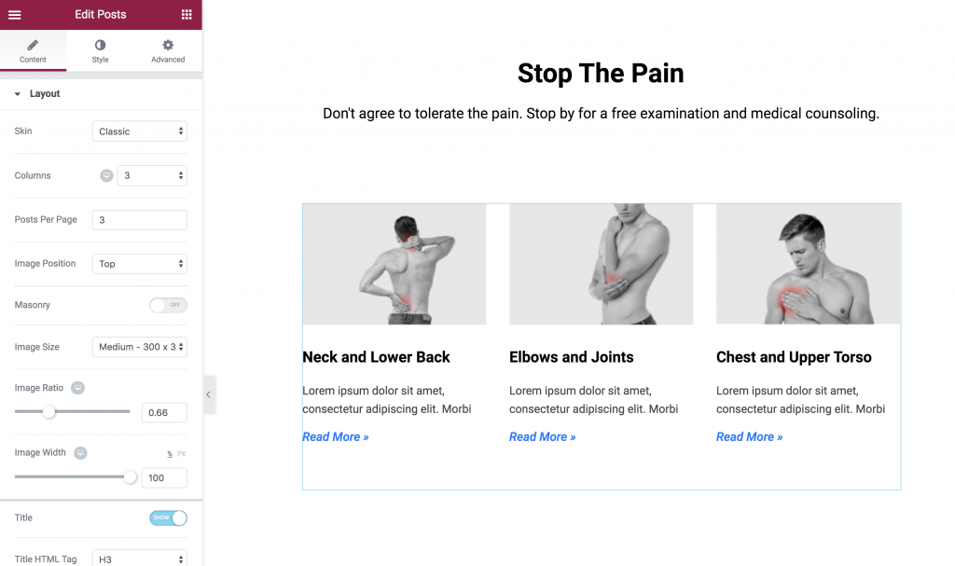Image resolution: width=955 pixels, height=566 pixels.
Task: Collapse the editor panel with side arrow
Action: pos(208,394)
